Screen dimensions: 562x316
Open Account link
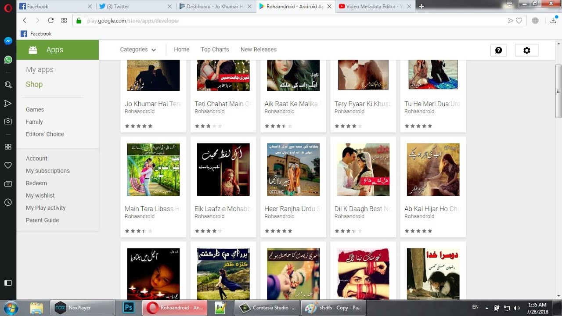tap(36, 158)
